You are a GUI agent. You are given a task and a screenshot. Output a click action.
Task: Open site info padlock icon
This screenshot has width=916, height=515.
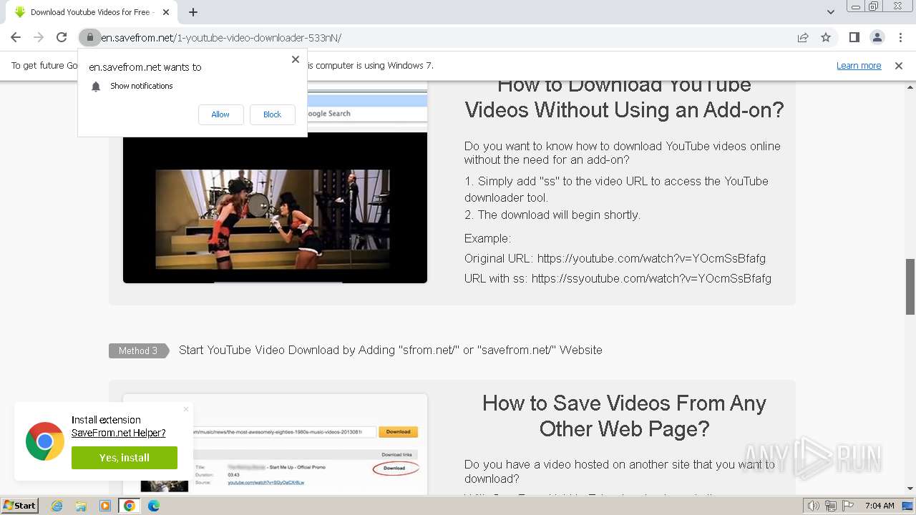pos(89,37)
